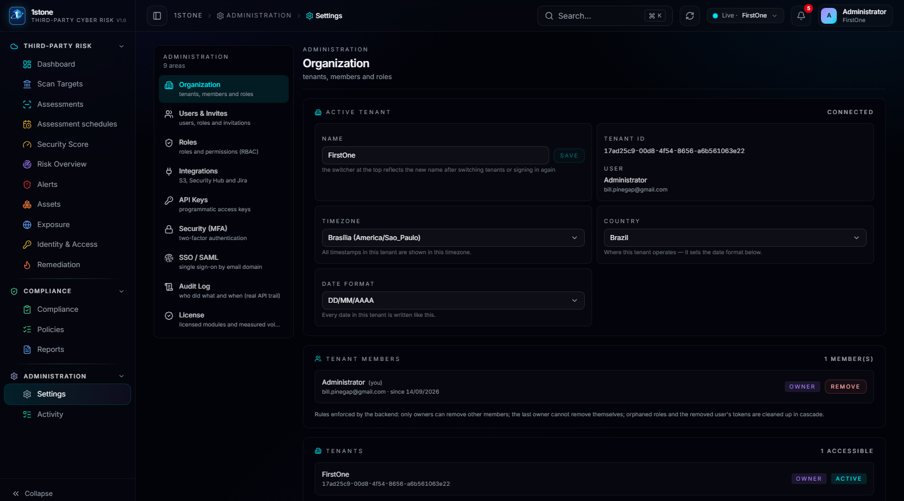Select the Organization settings area

point(224,89)
